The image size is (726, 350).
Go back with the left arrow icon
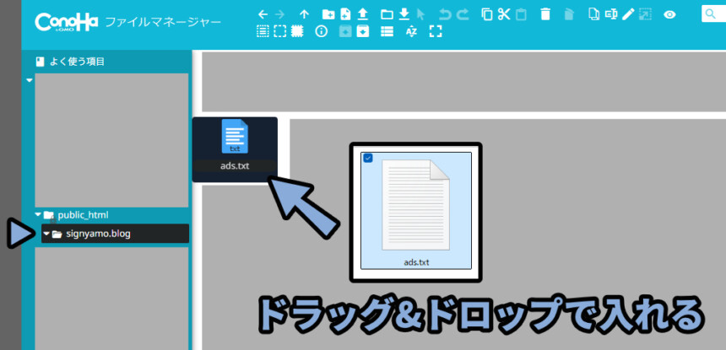(263, 14)
